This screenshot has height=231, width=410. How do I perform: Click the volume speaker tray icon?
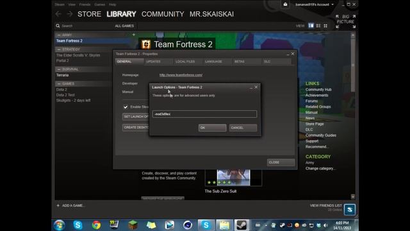[326, 225]
